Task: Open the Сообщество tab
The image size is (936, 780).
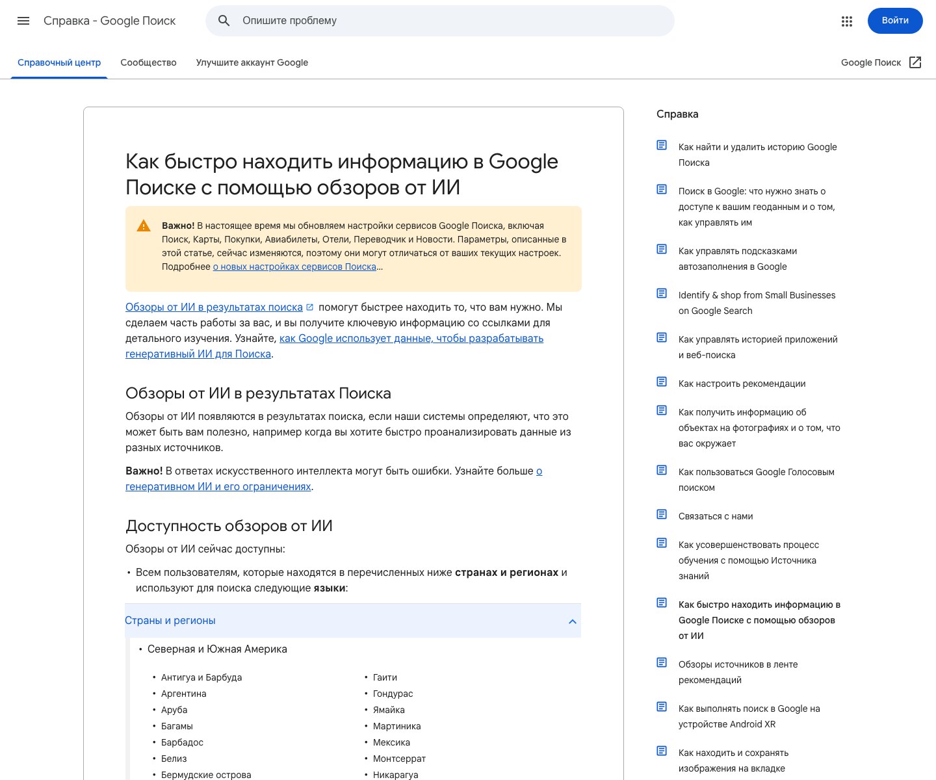Action: [x=148, y=62]
